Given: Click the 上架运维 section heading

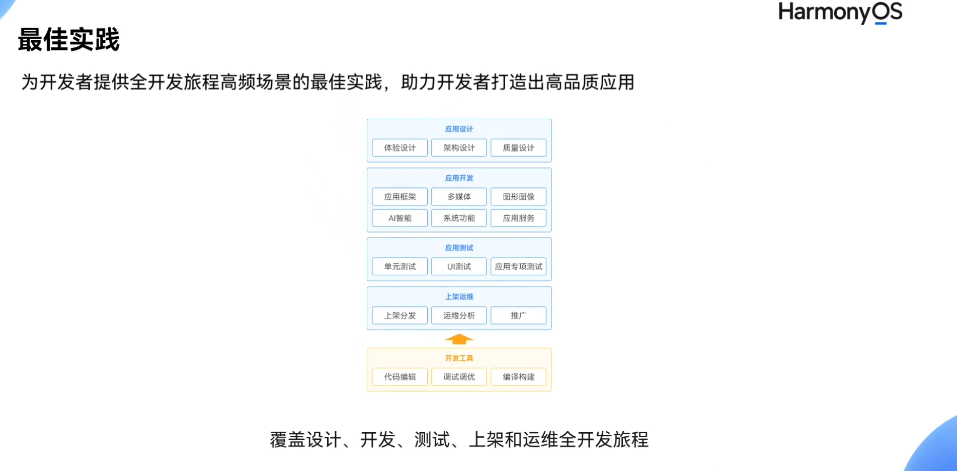Looking at the screenshot, I should 459,296.
